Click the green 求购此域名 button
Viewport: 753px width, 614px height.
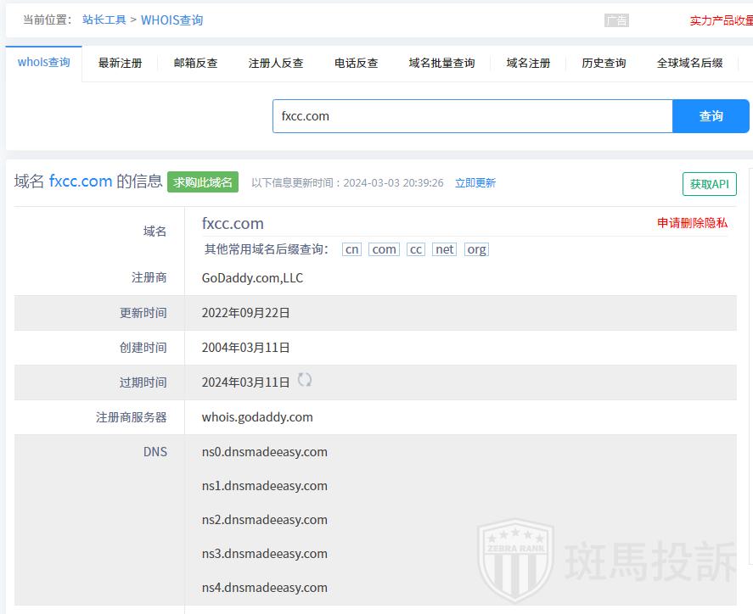point(203,182)
